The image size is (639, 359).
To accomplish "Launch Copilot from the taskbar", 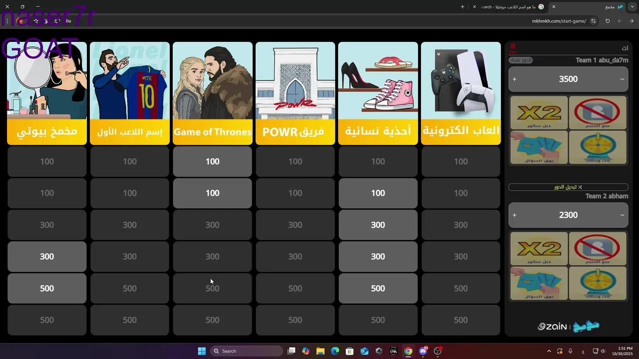I will 306,351.
